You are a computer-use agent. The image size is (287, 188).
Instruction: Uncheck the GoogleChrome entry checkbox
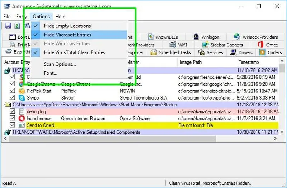12,84
